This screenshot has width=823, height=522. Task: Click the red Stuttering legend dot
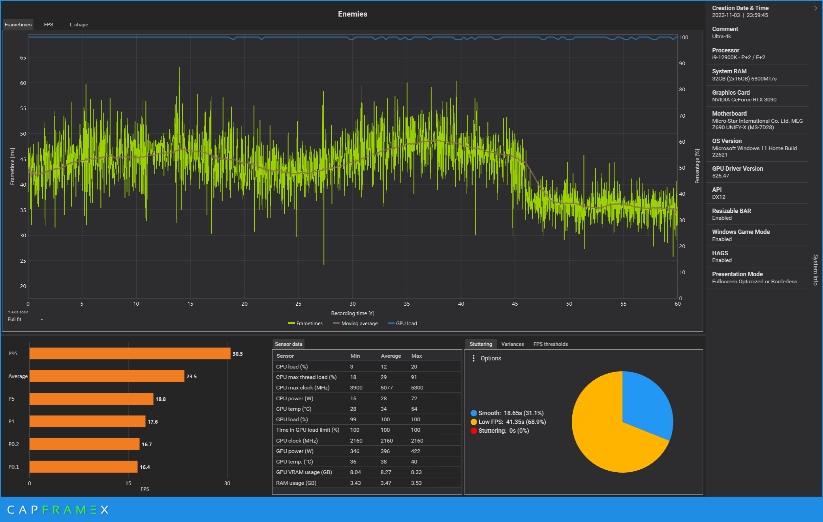click(474, 431)
